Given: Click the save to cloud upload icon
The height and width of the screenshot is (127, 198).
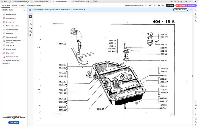Looking at the screenshot, I should pos(159,5).
